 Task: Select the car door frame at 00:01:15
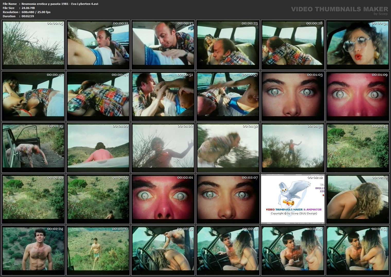click(x=33, y=148)
